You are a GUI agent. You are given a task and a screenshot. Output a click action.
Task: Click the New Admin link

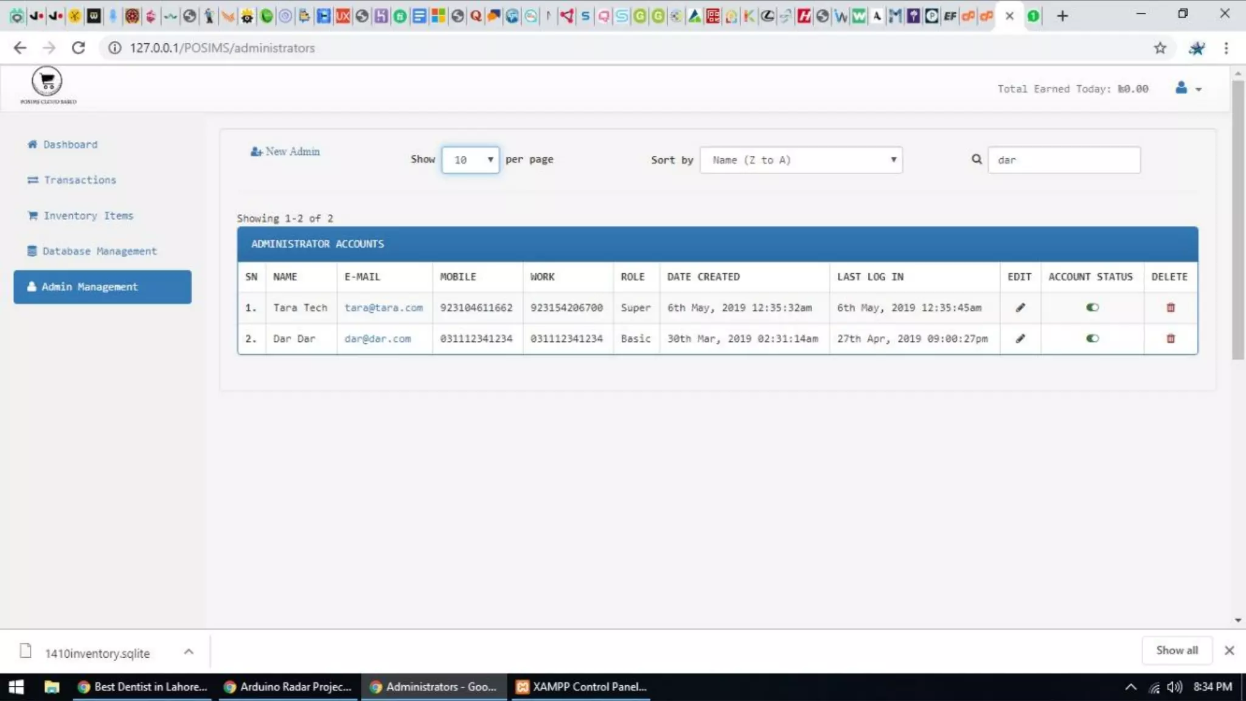(285, 152)
